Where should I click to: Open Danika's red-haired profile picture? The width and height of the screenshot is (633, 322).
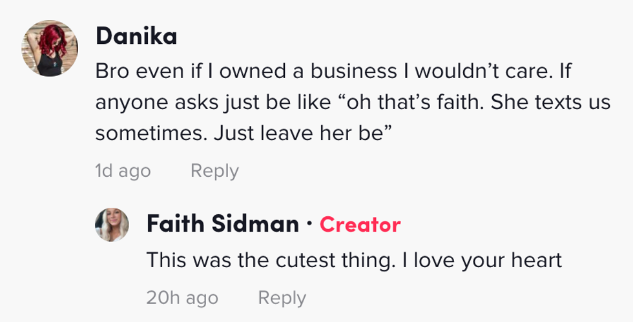[50, 49]
